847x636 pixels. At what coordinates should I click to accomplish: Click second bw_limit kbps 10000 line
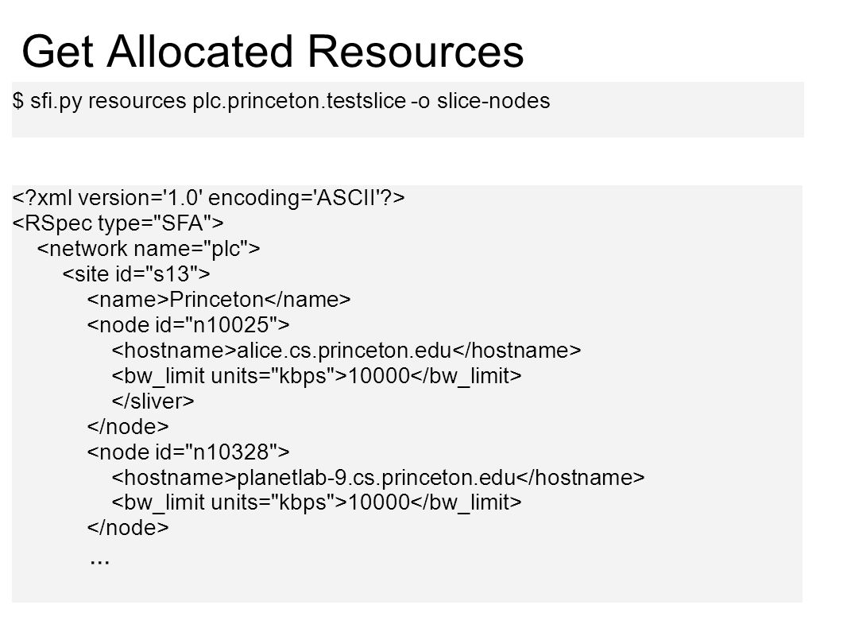pyautogui.click(x=316, y=502)
